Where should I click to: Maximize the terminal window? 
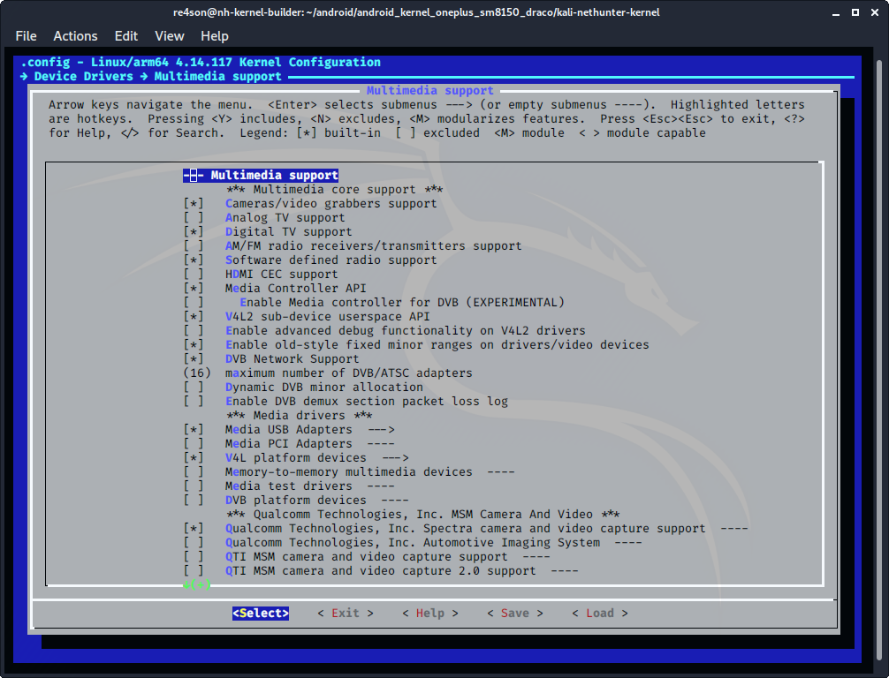pos(854,12)
